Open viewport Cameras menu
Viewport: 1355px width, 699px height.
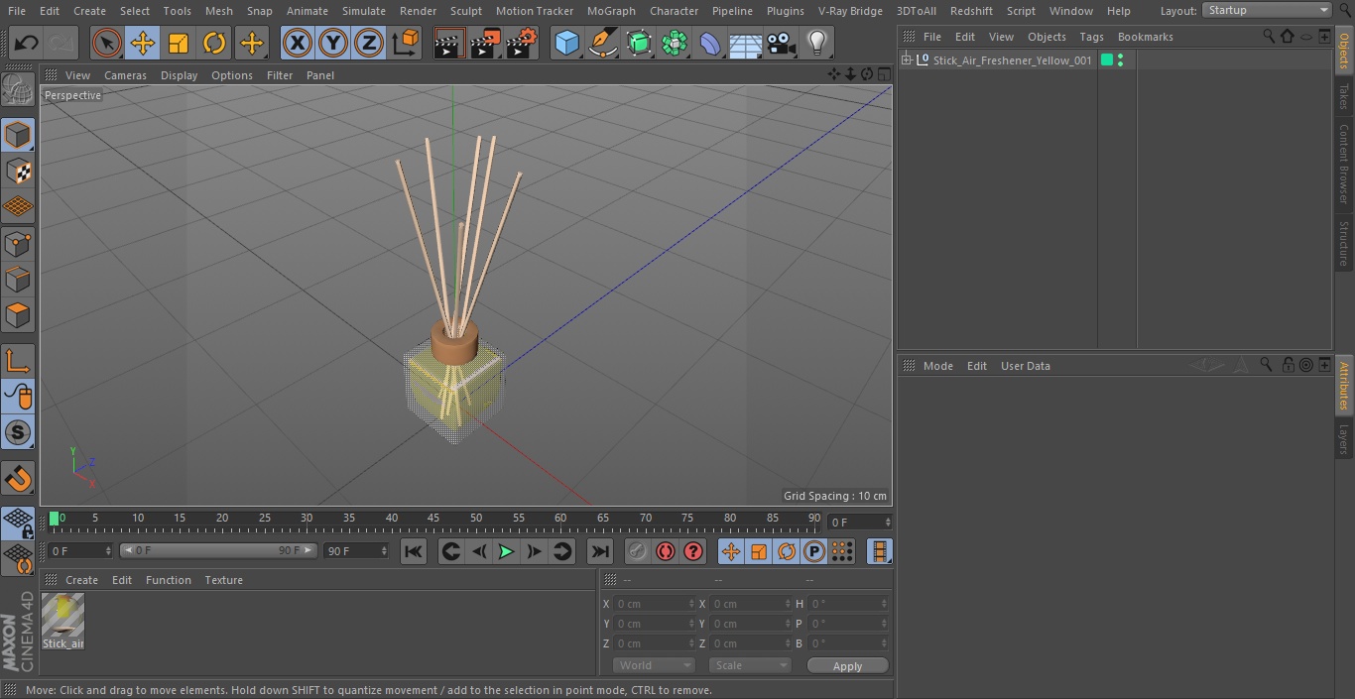click(x=125, y=75)
